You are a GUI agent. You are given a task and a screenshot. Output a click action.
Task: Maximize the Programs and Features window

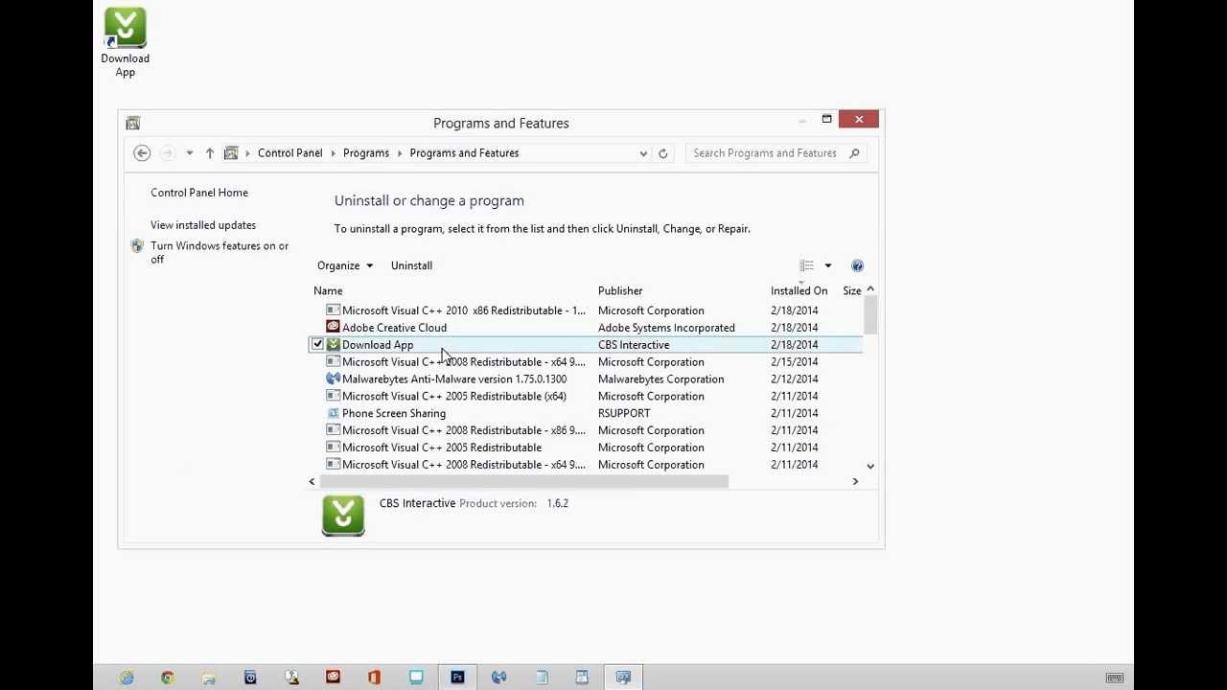click(x=826, y=119)
